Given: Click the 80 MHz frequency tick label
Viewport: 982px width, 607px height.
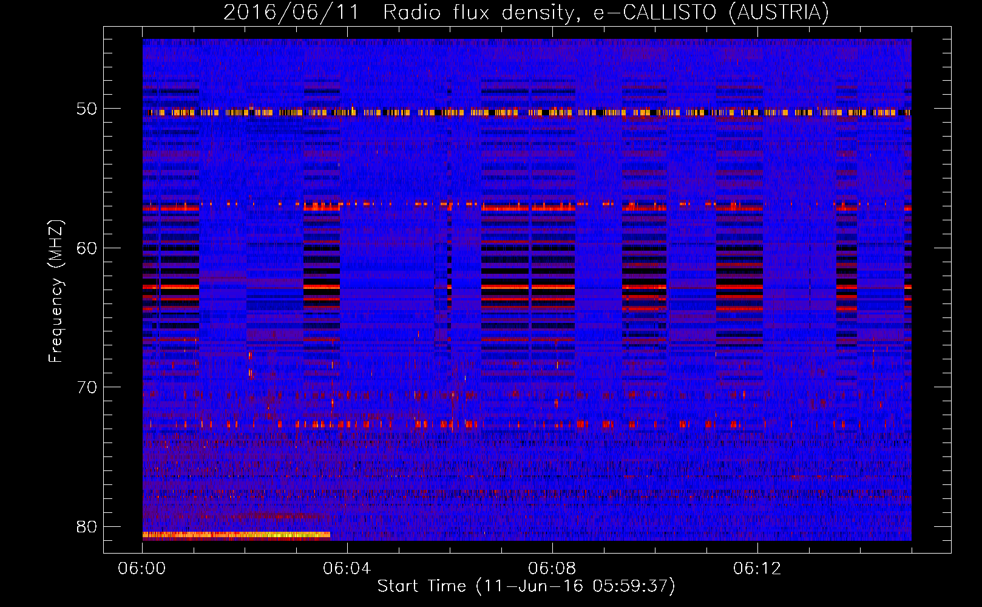Looking at the screenshot, I should (x=87, y=526).
